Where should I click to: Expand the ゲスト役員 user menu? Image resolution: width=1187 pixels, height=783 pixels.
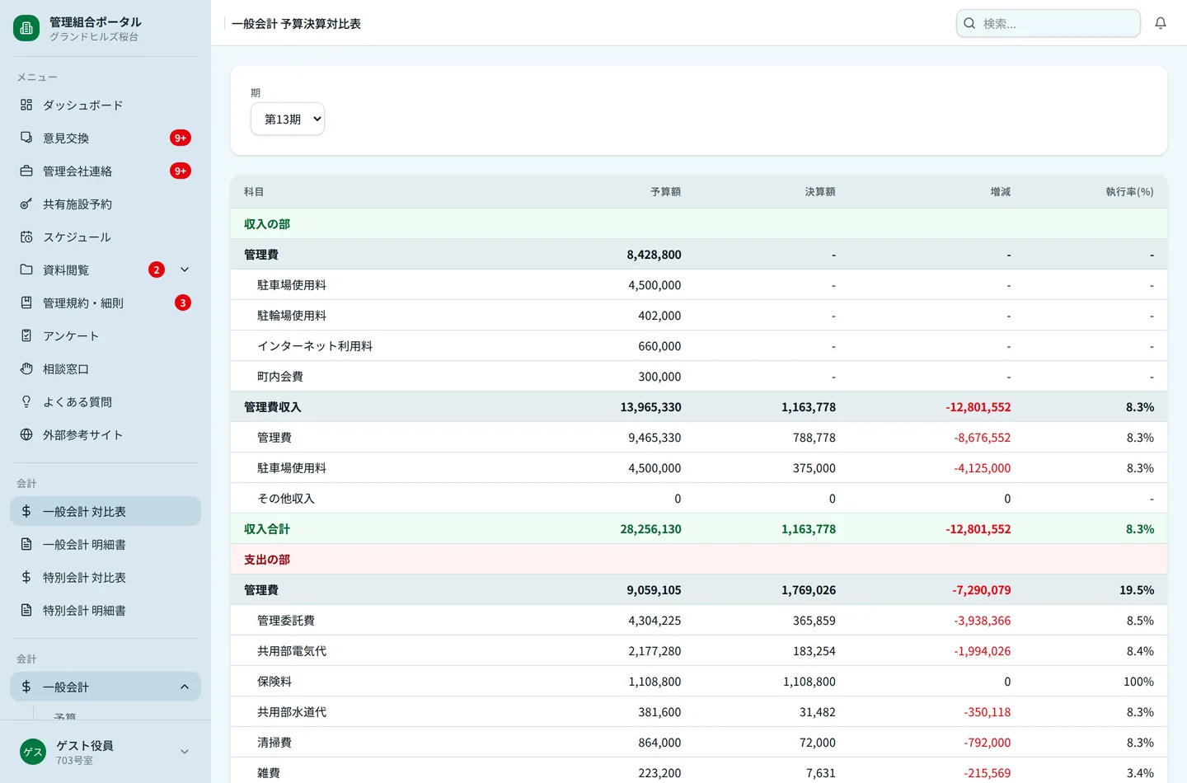[185, 752]
